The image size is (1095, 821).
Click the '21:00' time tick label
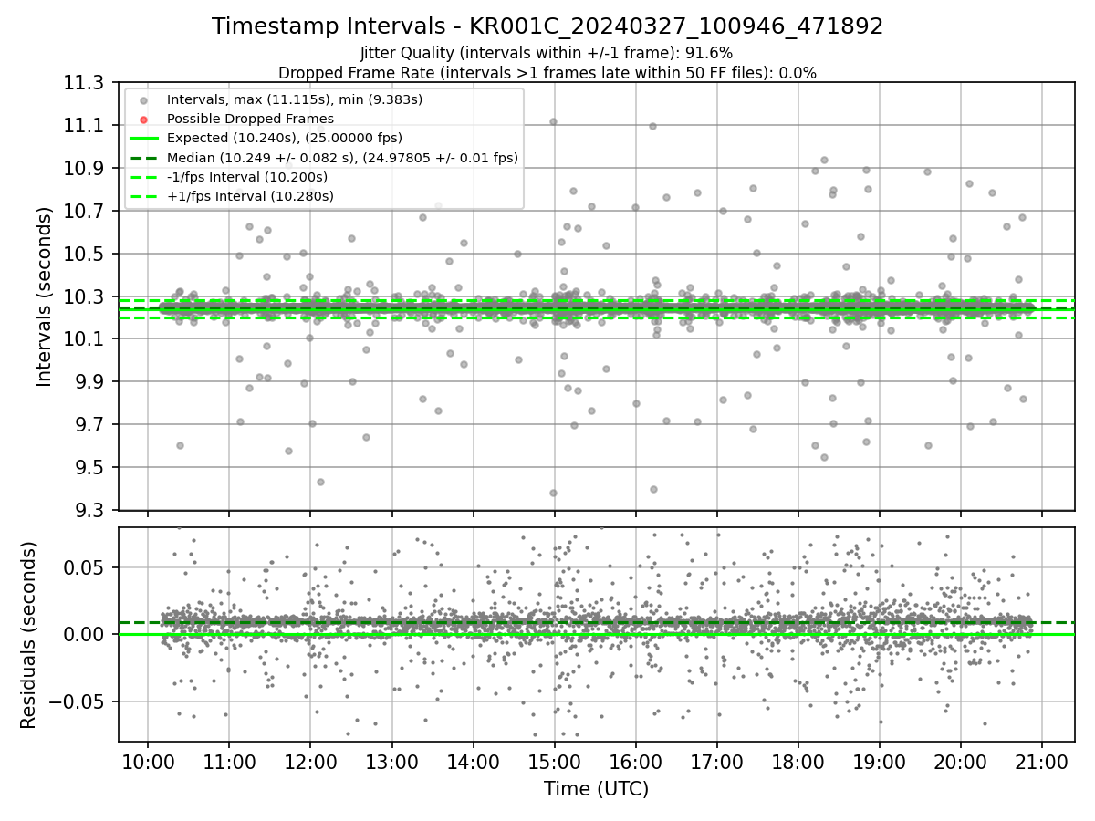[x=1043, y=762]
